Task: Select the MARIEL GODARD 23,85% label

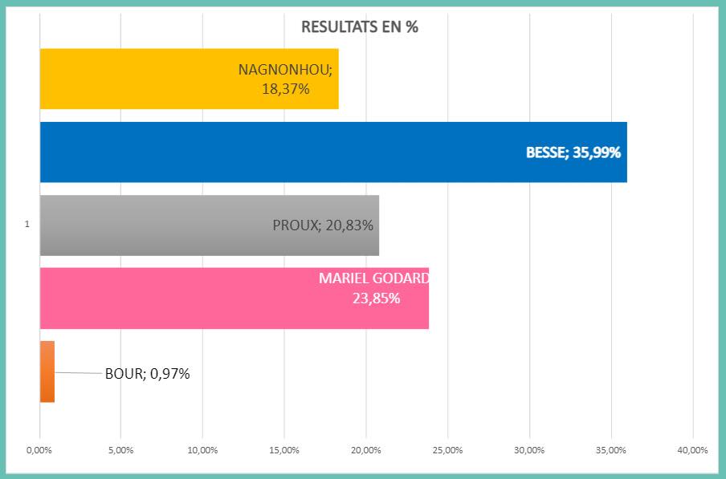Action: [x=374, y=288]
